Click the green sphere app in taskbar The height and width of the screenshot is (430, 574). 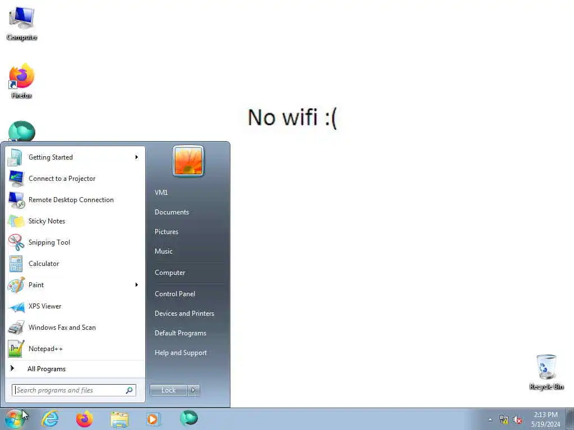[189, 418]
